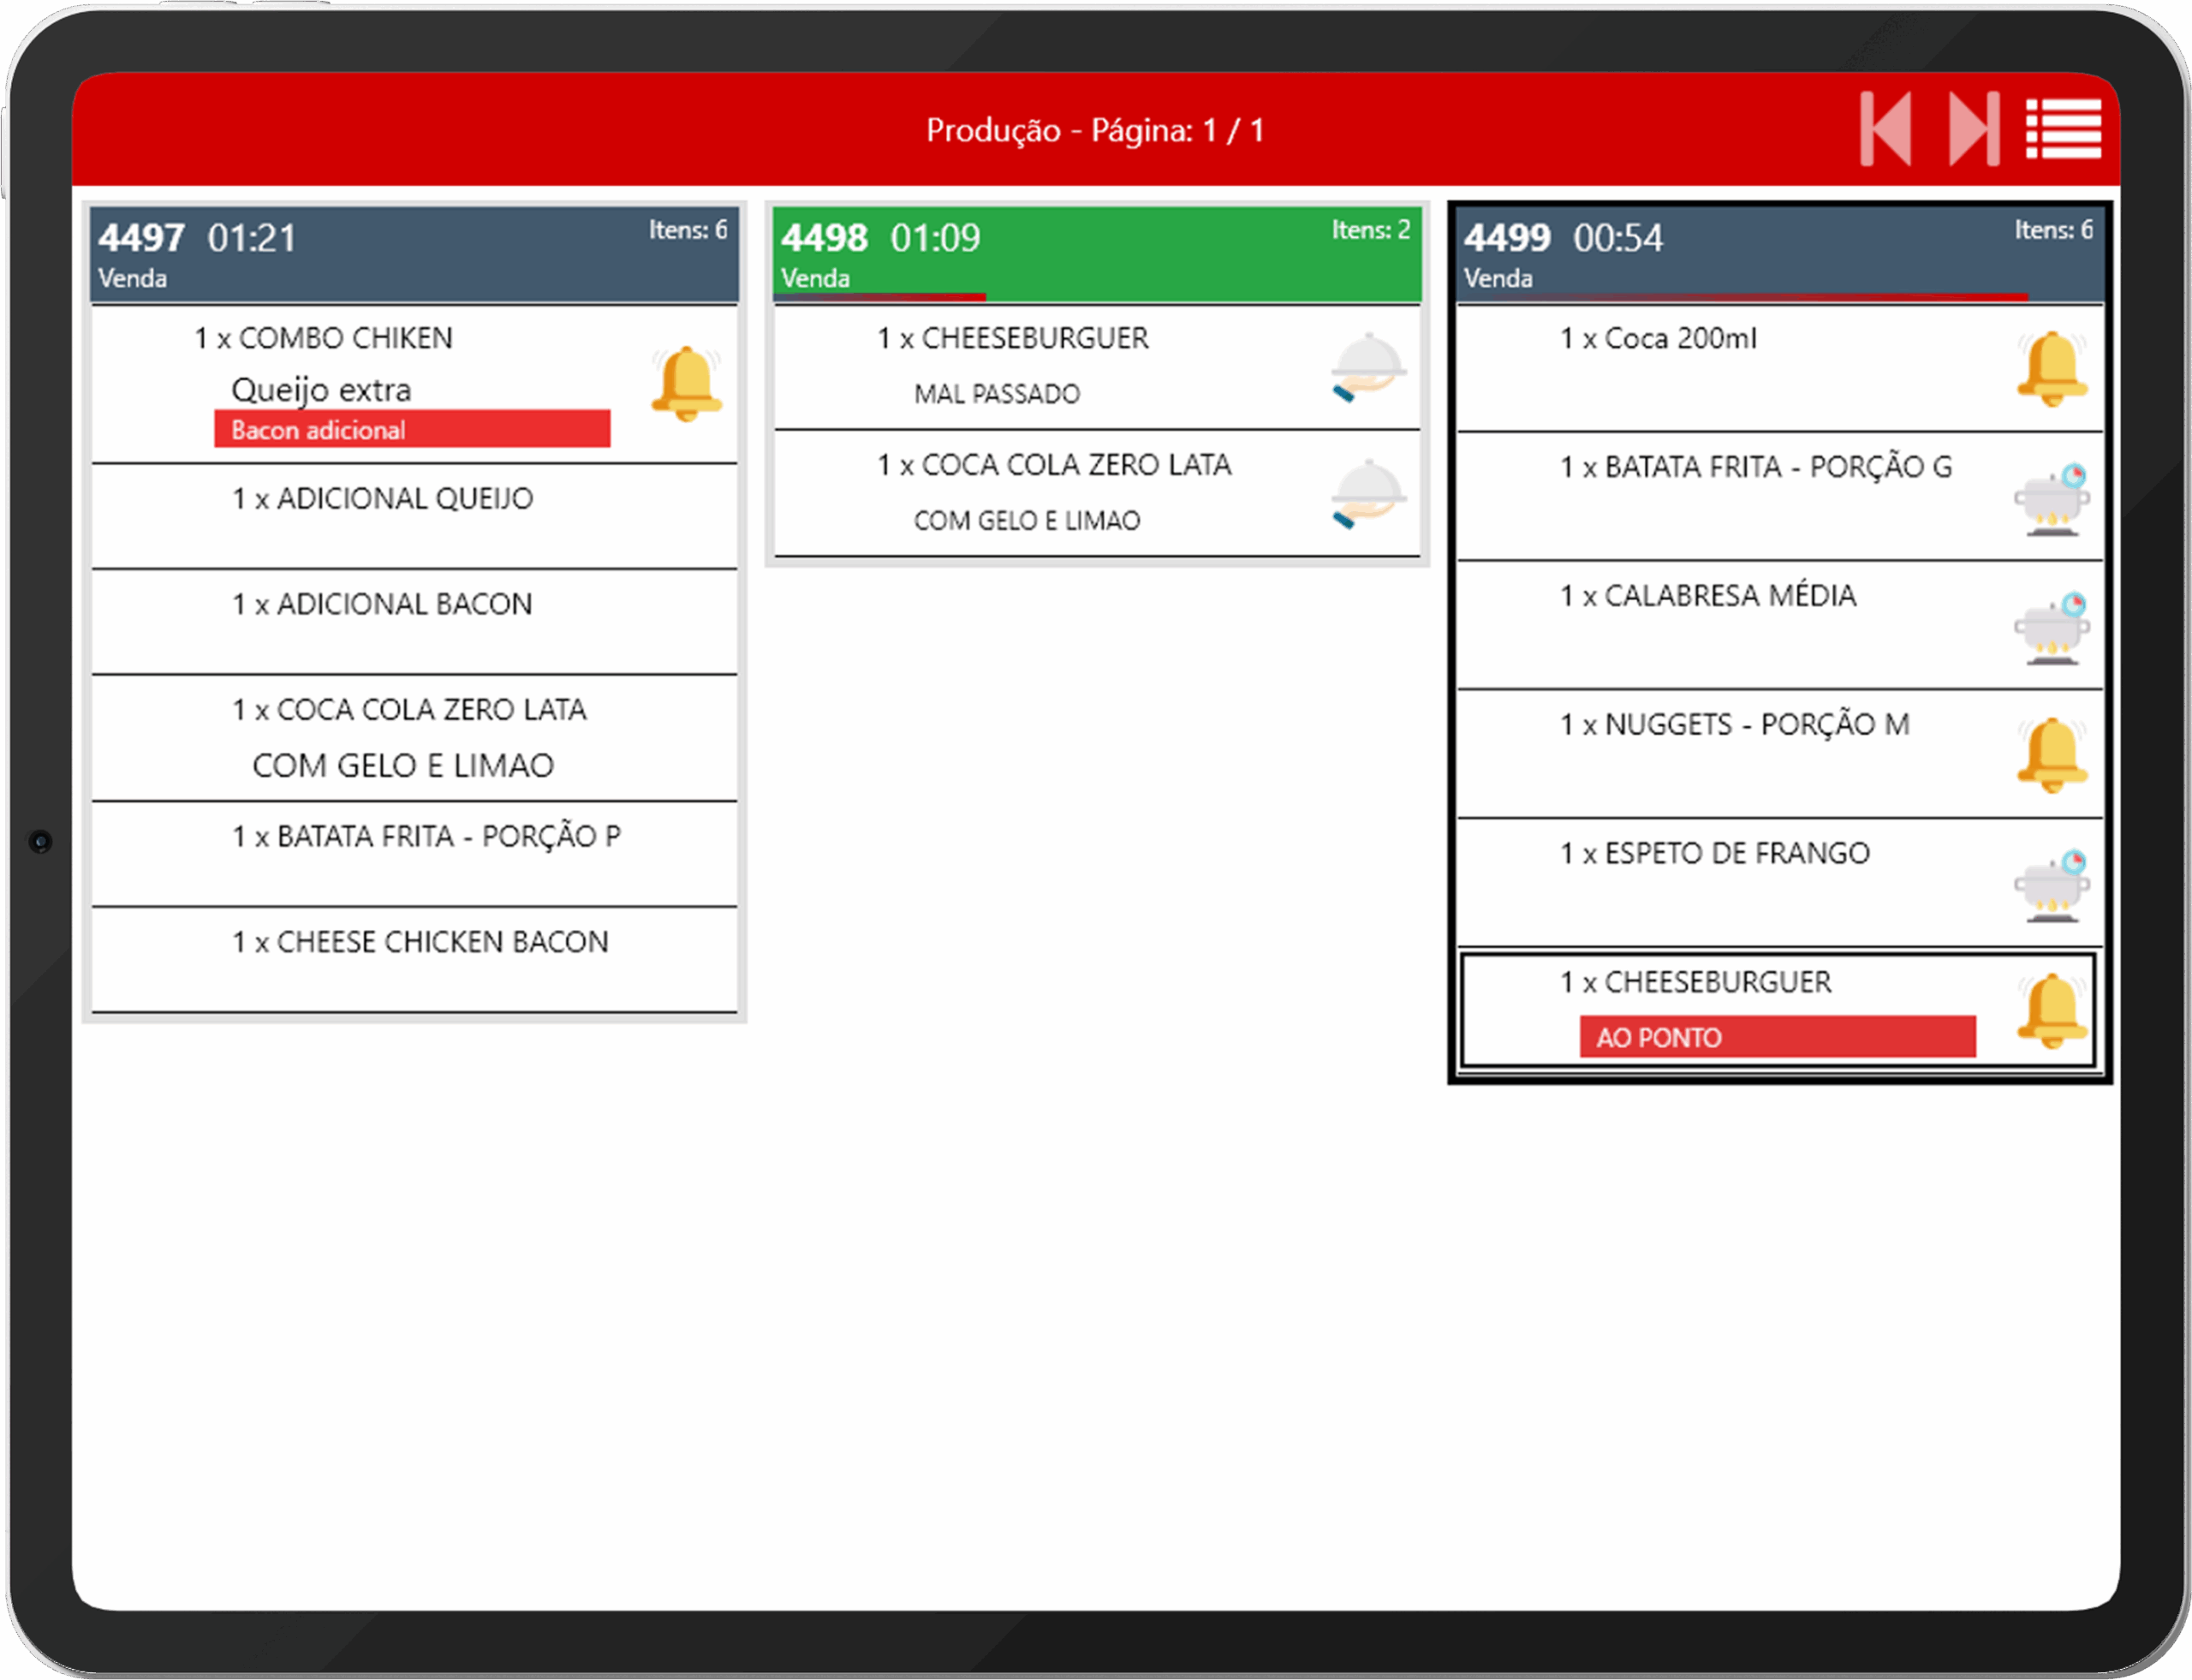Select 1 x CHEESEBURGUER in order 4498

pos(1013,338)
